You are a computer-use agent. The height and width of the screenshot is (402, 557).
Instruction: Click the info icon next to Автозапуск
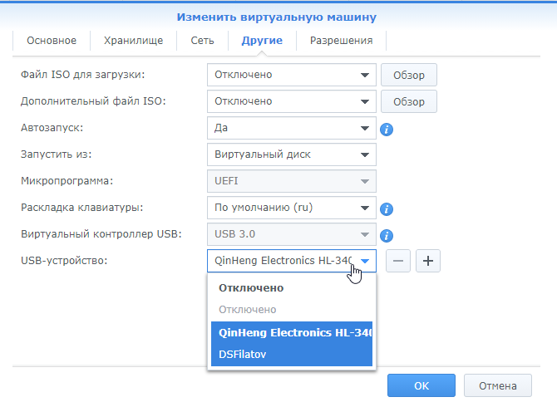(387, 129)
